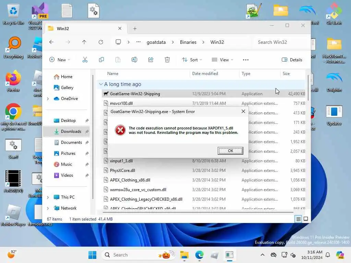Select the APEX_Clothing_x86.dll file

204,180
